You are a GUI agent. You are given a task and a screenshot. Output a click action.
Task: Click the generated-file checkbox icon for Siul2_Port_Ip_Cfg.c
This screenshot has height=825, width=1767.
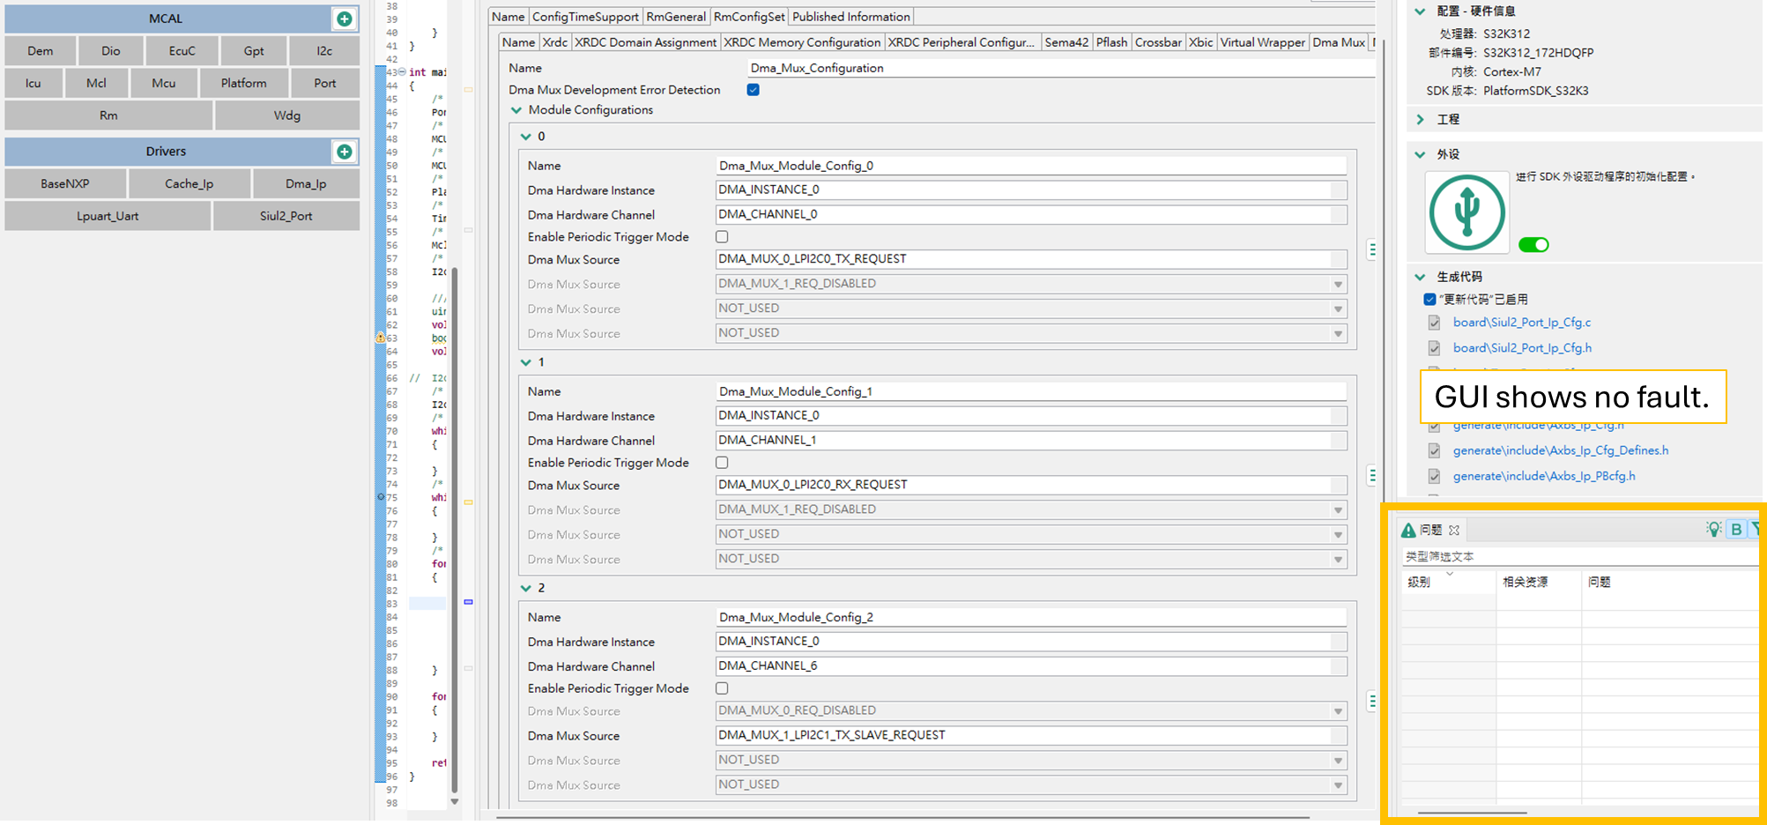click(1434, 323)
